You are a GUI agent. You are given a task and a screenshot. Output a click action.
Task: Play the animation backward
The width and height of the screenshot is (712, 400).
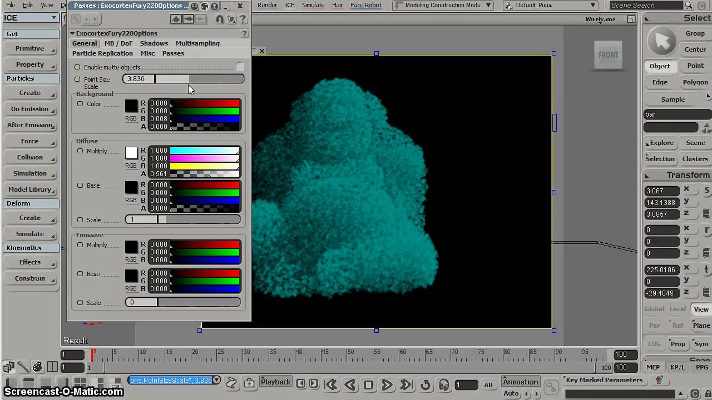click(x=350, y=385)
